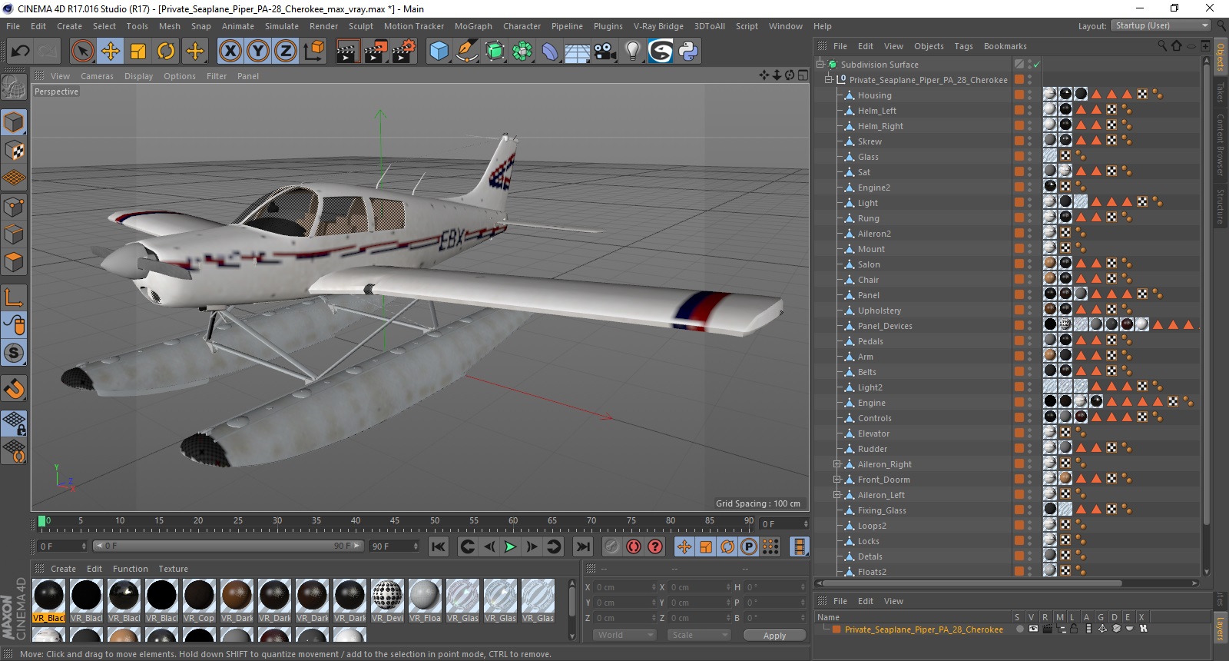Screen dimensions: 1229x661
Task: Click the Autokeying record icon
Action: pyautogui.click(x=634, y=546)
